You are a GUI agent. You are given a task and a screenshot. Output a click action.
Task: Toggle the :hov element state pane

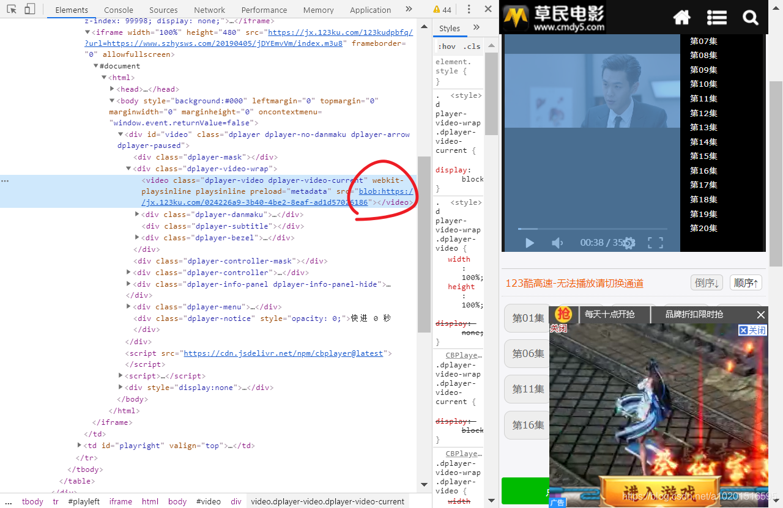coord(447,46)
